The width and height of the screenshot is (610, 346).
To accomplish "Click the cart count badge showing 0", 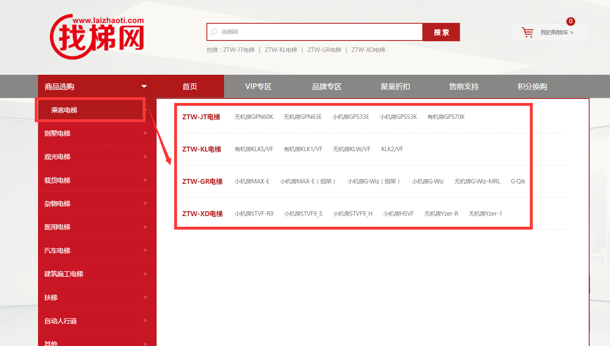I will coord(571,21).
